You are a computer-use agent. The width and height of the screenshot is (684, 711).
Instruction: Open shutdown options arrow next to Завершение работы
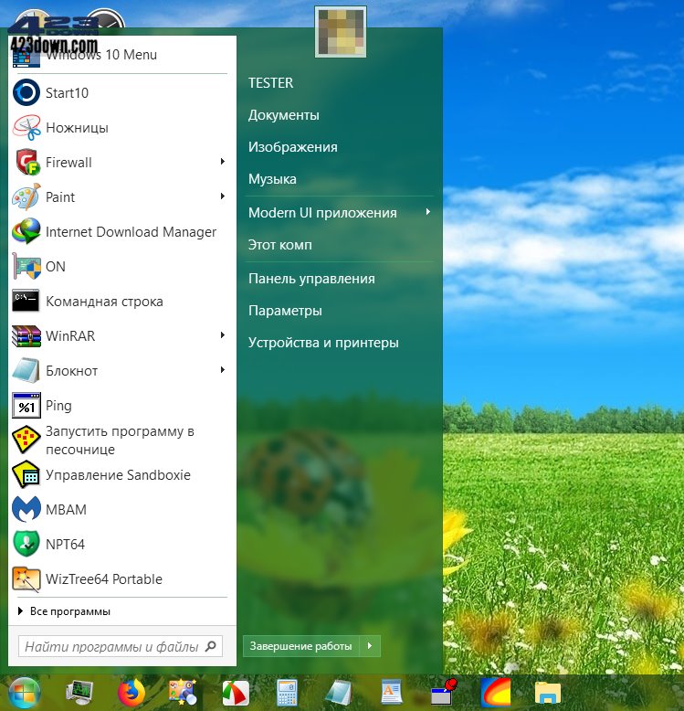[370, 646]
